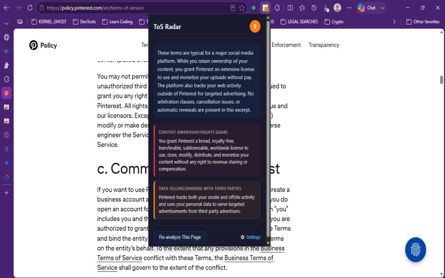Click the Re-analyze This Page button
445x278 pixels.
pos(180,237)
